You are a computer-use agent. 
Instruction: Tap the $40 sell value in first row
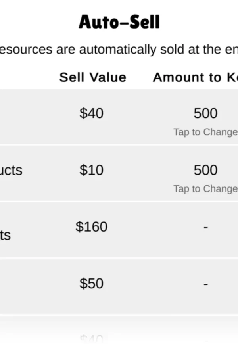[91, 113]
